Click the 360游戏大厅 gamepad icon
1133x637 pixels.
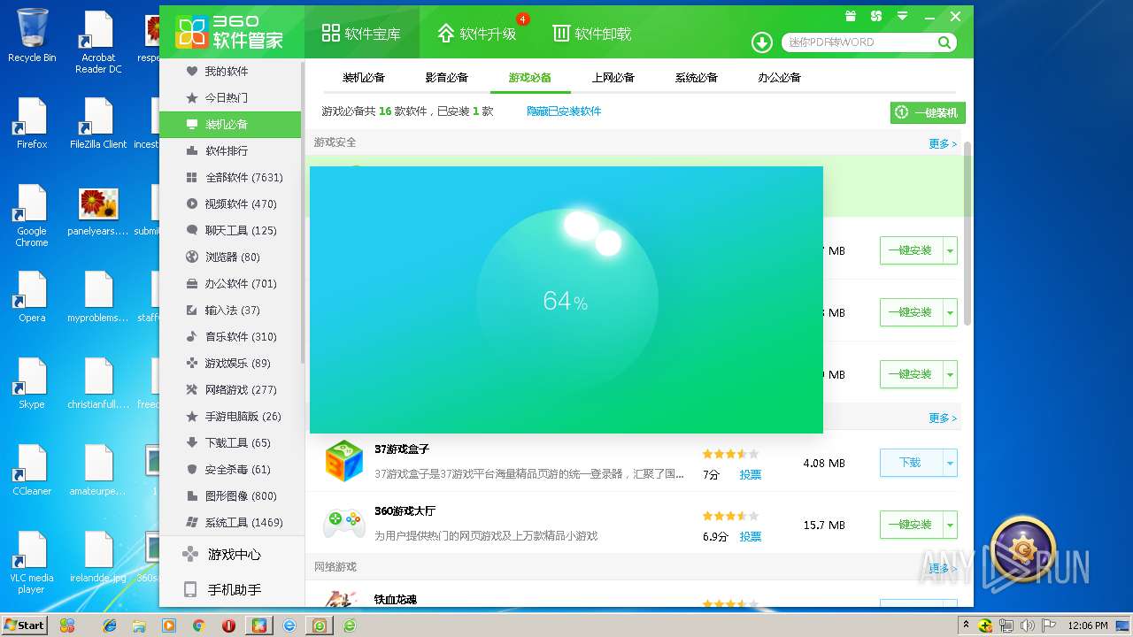click(x=343, y=523)
